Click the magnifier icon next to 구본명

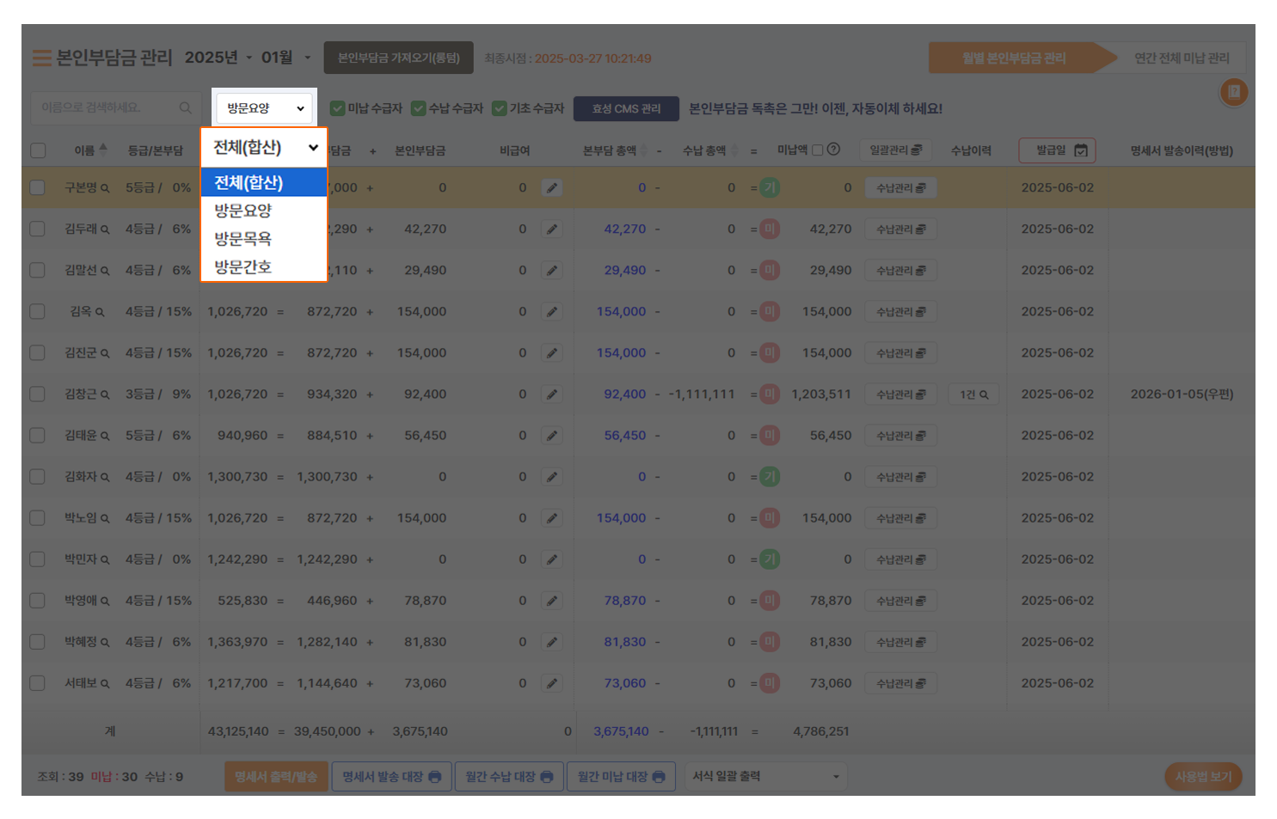coord(105,188)
